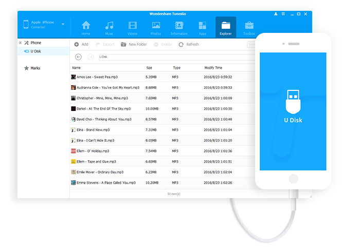Viewport: 358px width, 250px height.
Task: Click the Delete button
Action: (x=163, y=45)
